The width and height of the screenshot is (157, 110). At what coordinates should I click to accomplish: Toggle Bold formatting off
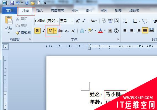[37, 31]
